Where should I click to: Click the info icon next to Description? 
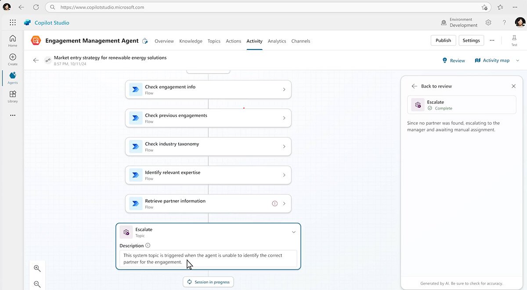point(148,246)
